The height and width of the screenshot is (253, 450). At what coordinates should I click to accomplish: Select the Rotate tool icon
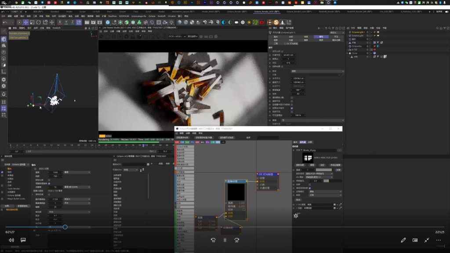[38, 21]
